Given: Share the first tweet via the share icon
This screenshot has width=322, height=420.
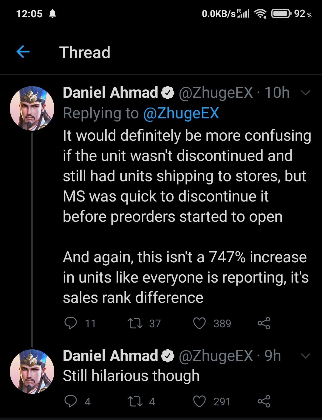Looking at the screenshot, I should pyautogui.click(x=264, y=323).
